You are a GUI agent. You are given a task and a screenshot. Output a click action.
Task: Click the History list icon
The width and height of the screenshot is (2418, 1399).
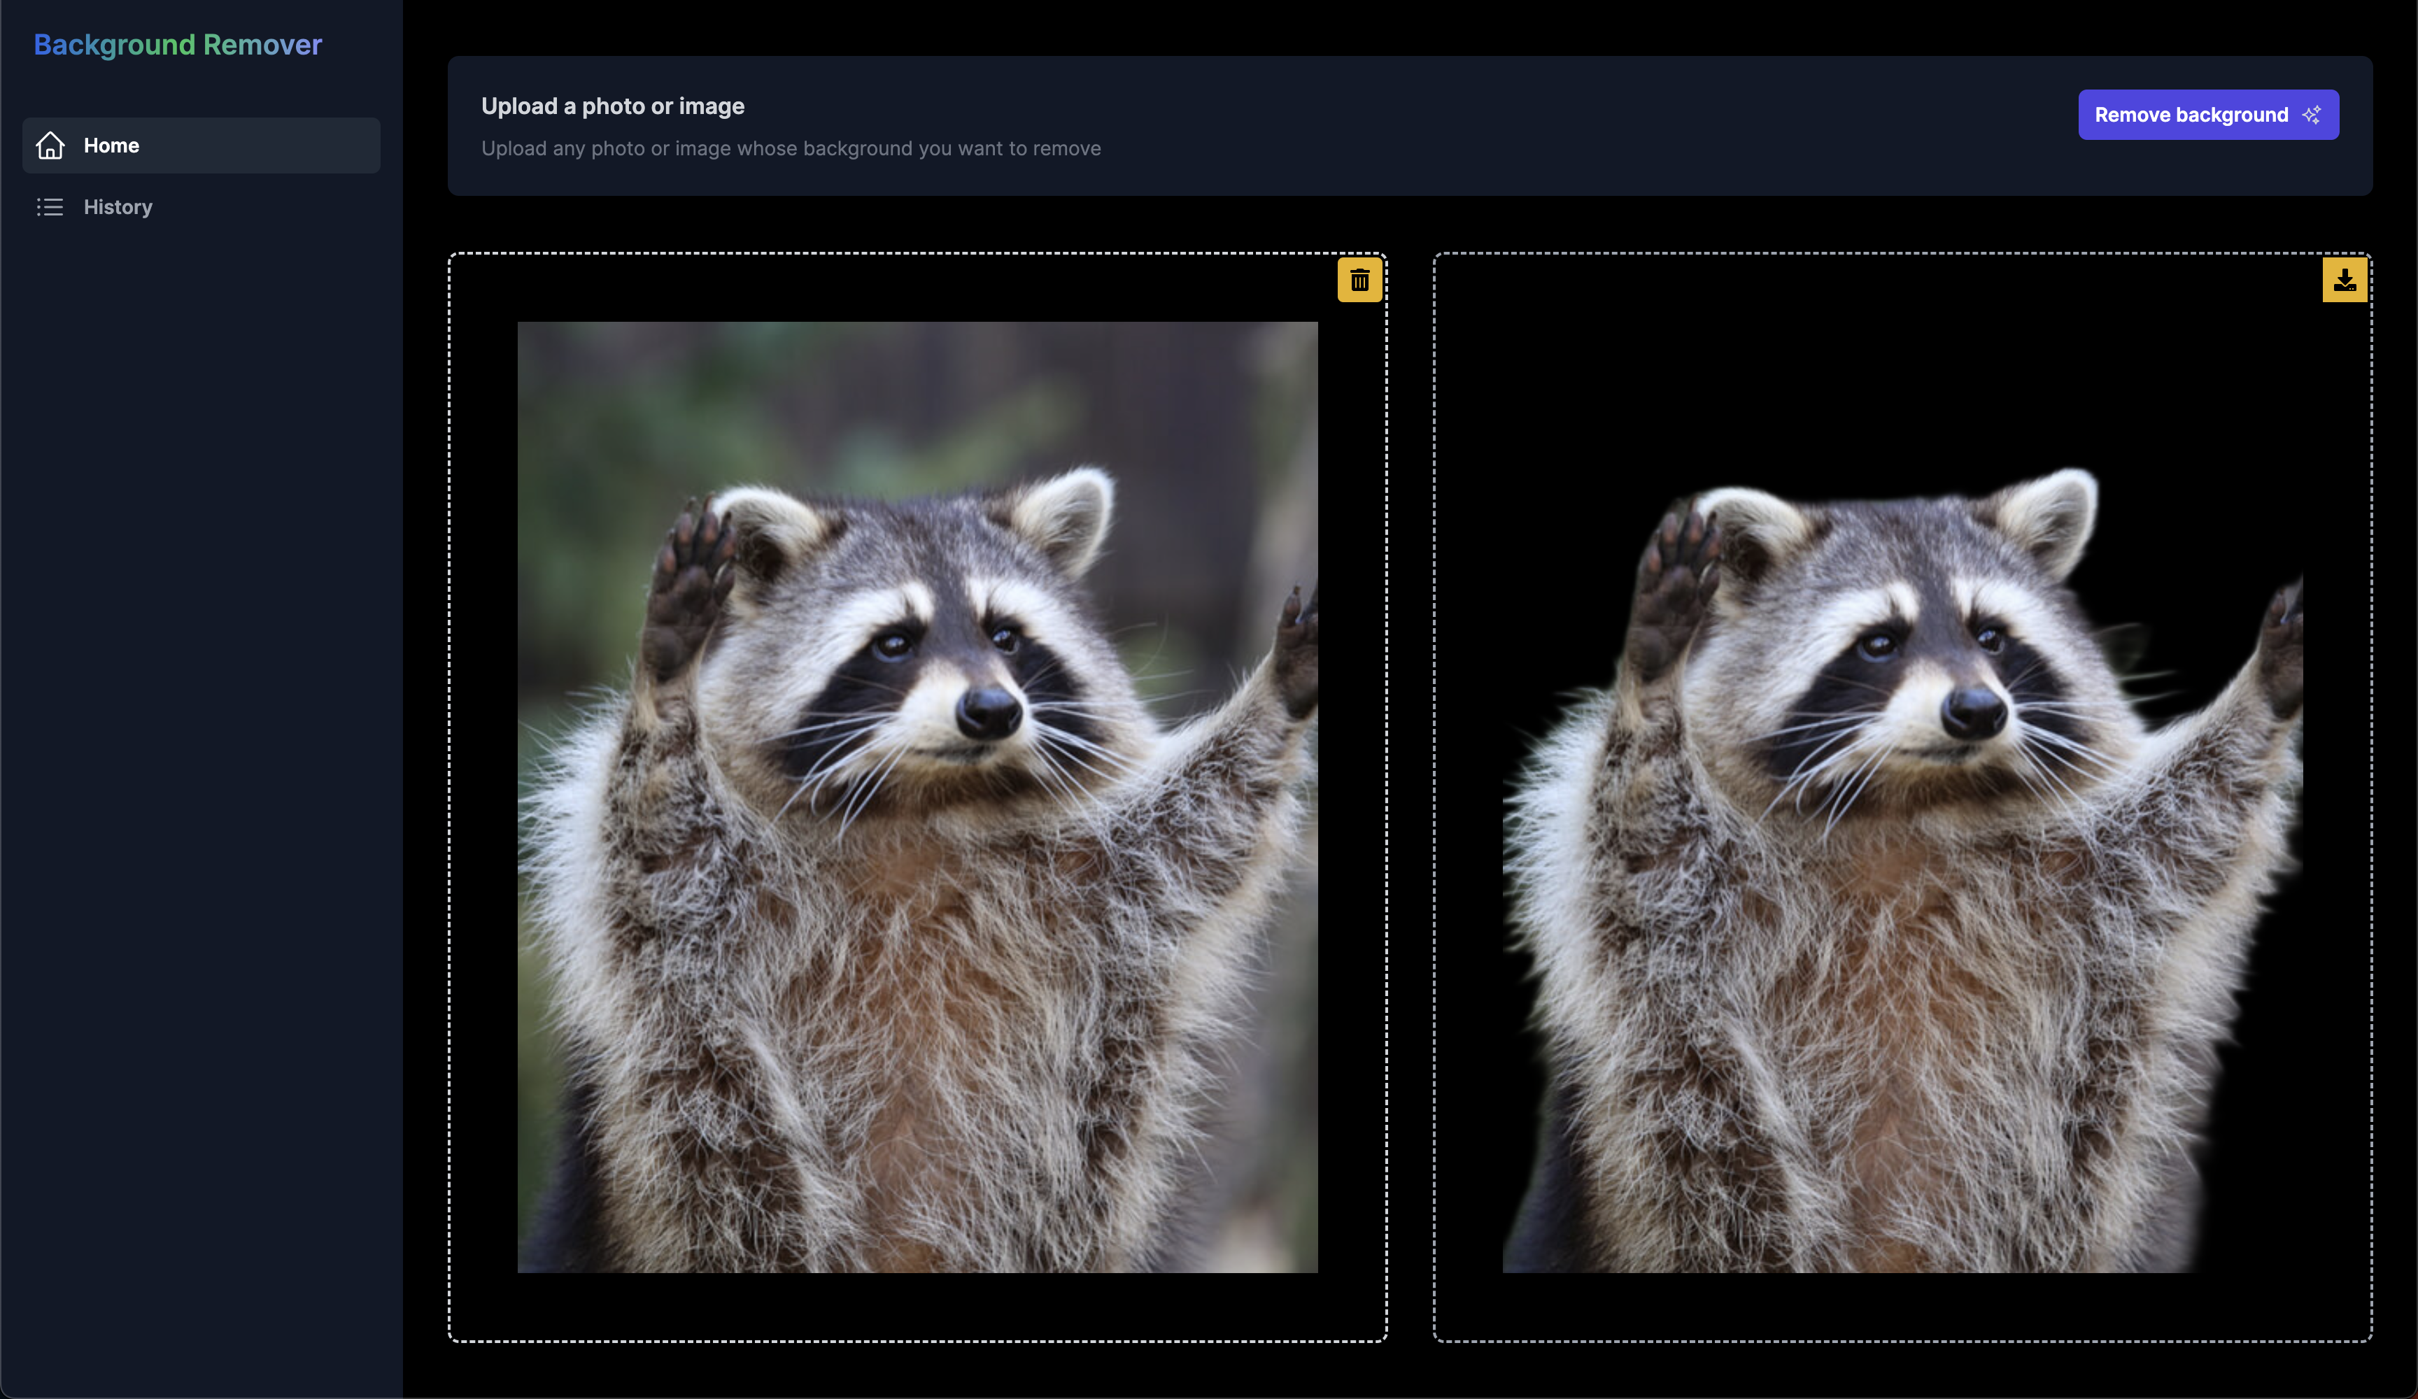(50, 207)
